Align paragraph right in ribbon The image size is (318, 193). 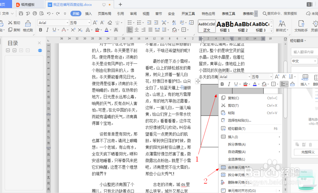pyautogui.click(x=144, y=30)
